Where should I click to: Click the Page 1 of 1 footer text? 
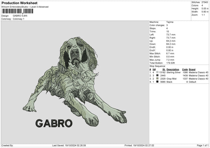201,145
